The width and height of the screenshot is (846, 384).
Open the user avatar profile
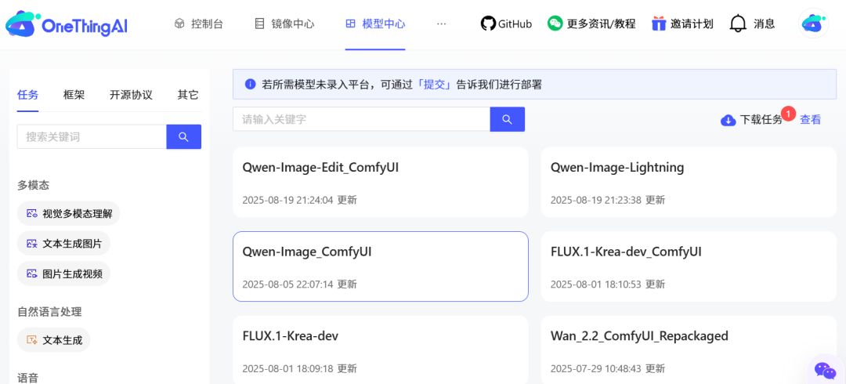tap(814, 24)
